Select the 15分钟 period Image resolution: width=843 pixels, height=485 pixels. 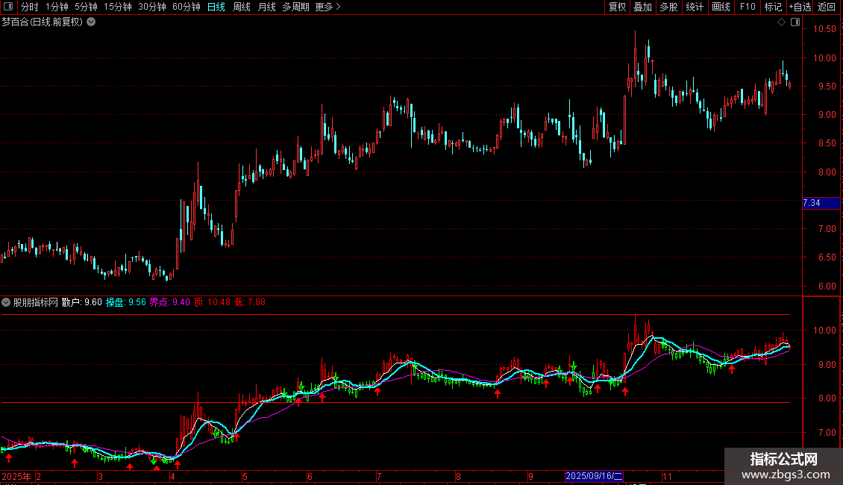click(x=118, y=7)
